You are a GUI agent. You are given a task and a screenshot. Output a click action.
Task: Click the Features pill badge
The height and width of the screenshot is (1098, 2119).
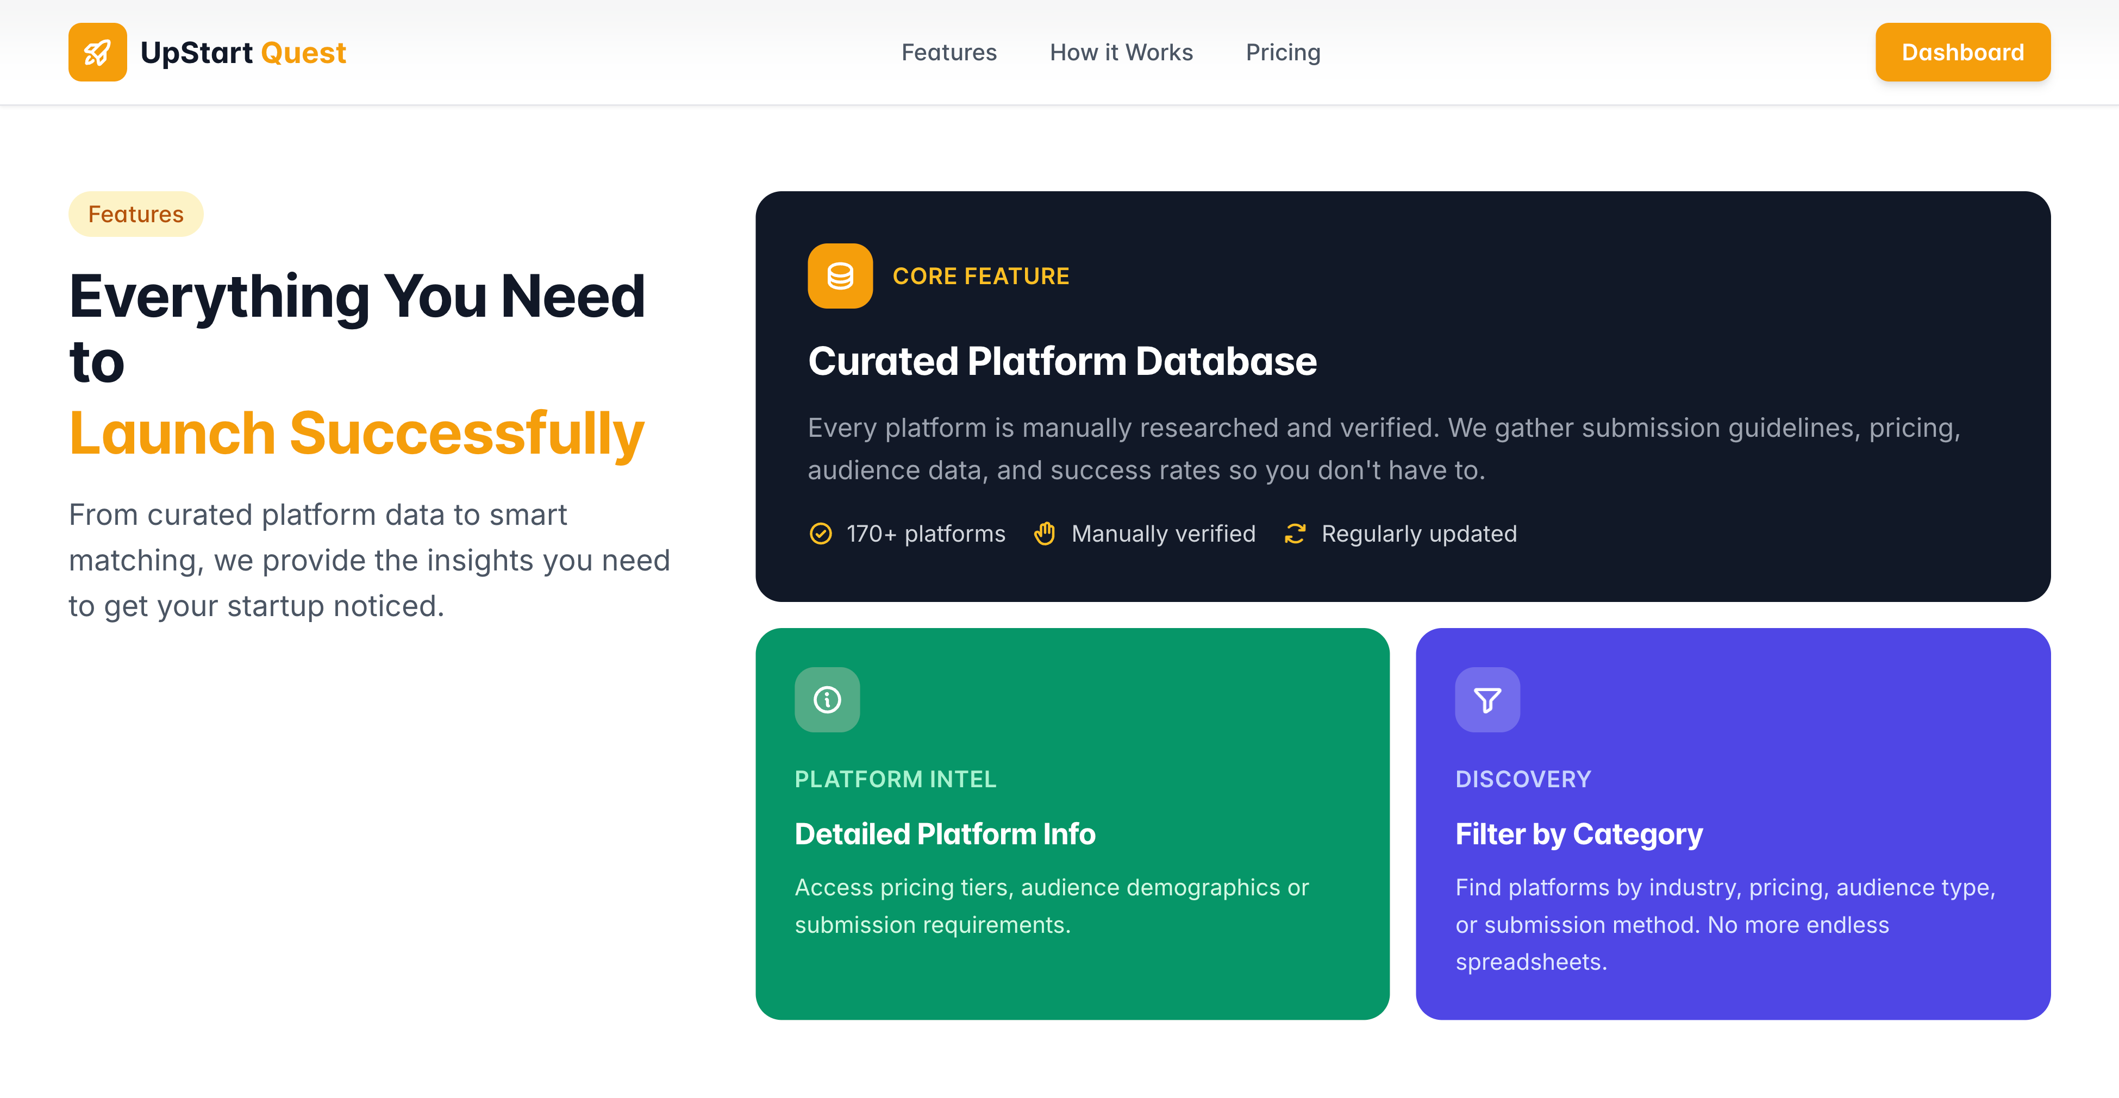point(136,215)
